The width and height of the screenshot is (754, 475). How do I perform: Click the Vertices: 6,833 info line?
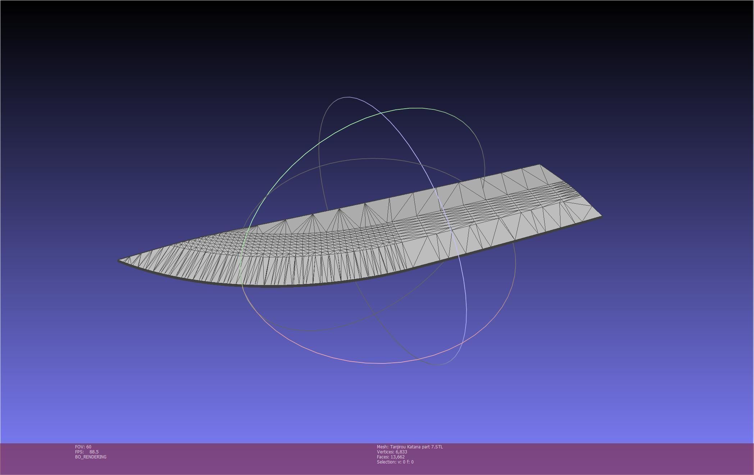(392, 452)
